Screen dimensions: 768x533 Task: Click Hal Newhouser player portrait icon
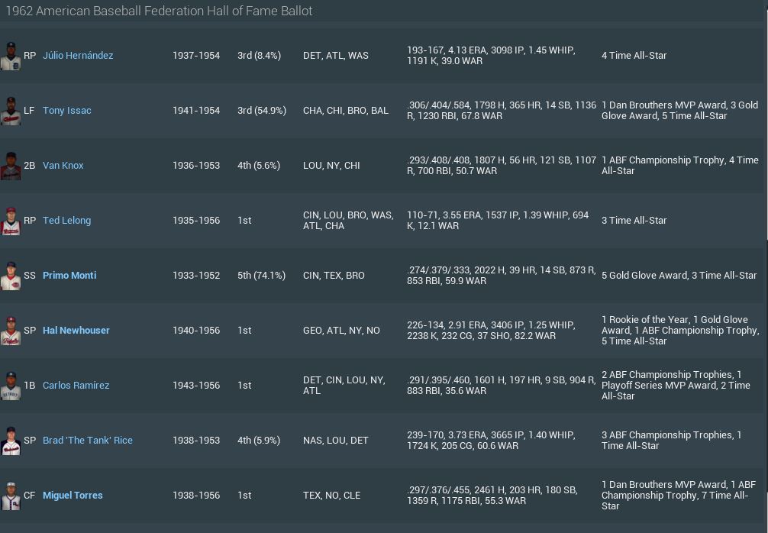pos(10,331)
